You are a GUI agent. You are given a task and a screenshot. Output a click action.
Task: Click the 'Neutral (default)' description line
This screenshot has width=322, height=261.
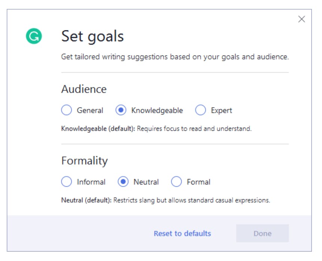pos(165,200)
